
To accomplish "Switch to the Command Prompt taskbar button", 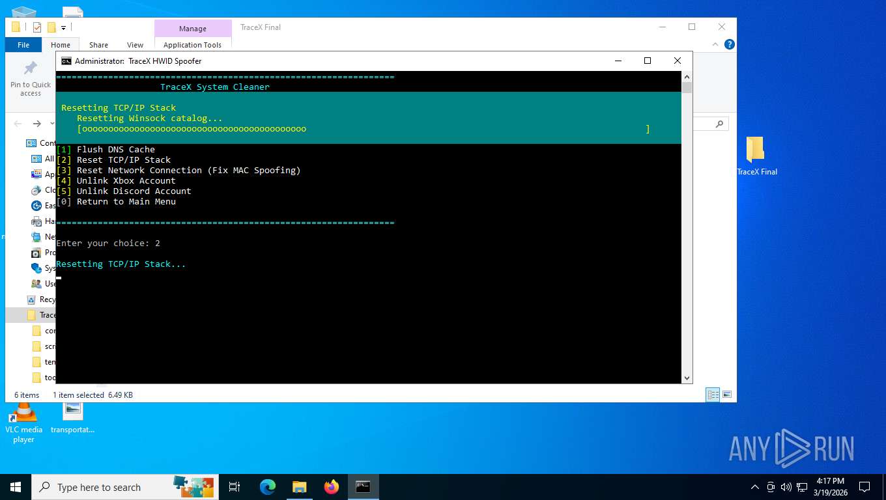I will [363, 487].
